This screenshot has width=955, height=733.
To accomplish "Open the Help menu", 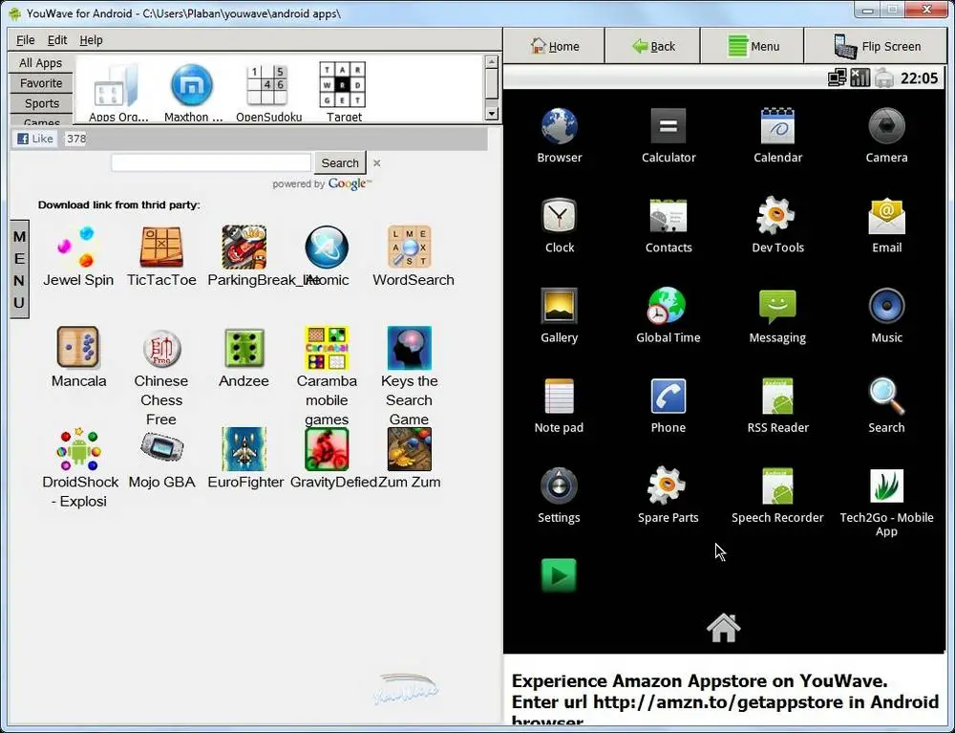I will (x=91, y=40).
